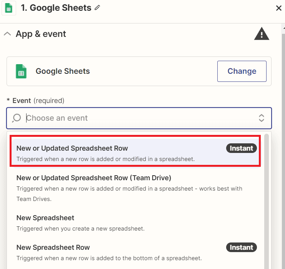
Task: Click 'Triggered when you create a new spreadsheet.' text
Action: [80, 229]
